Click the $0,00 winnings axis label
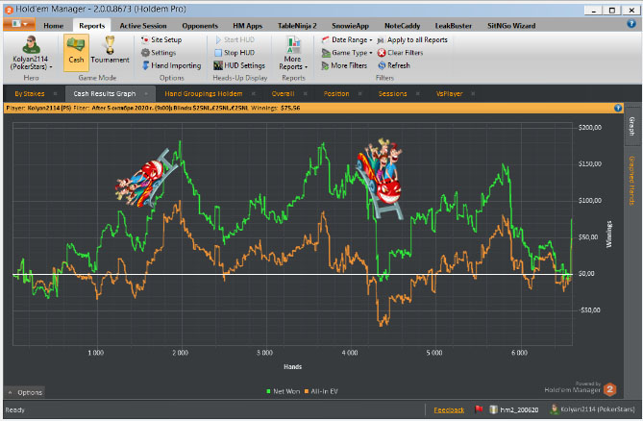 [586, 274]
